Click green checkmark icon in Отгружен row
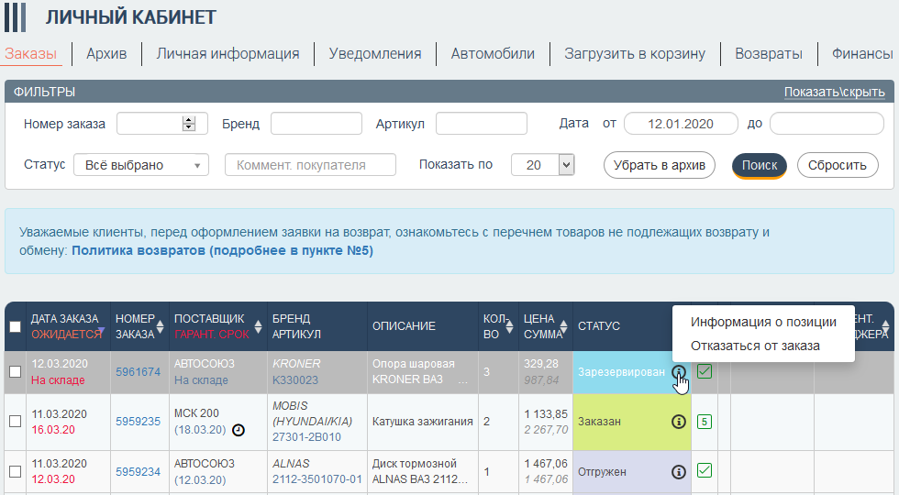Viewport: 899px width, 495px height. coord(705,471)
